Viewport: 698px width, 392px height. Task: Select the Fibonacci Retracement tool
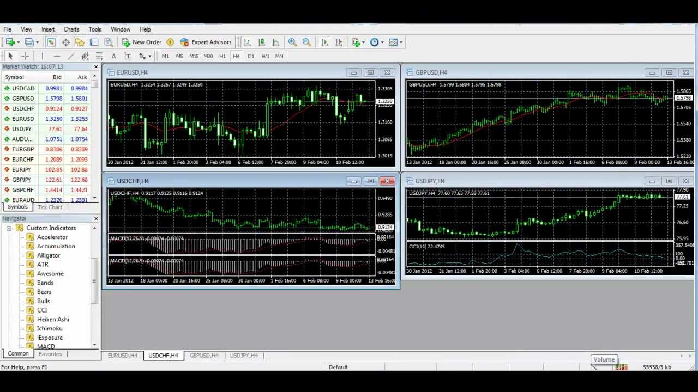point(99,56)
